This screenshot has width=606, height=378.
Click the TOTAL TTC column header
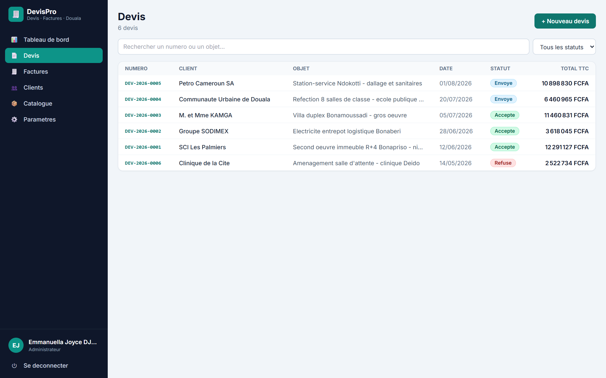click(x=575, y=69)
